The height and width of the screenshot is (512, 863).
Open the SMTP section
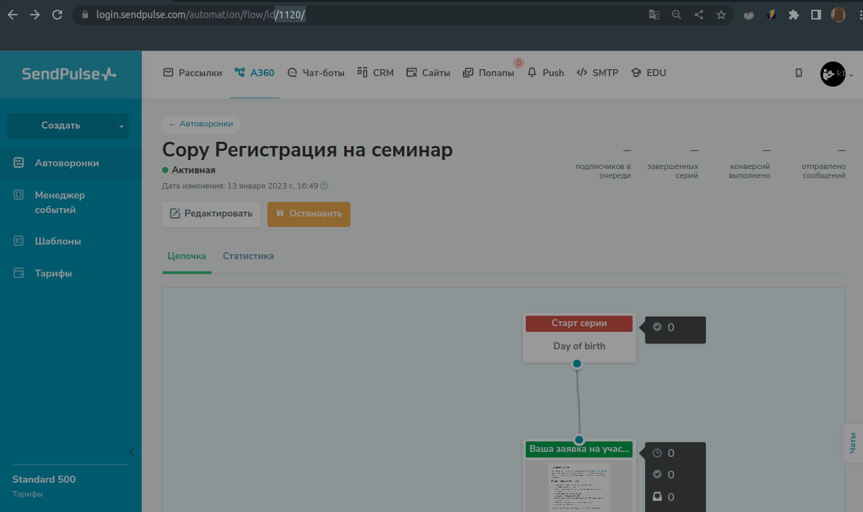[x=598, y=73]
